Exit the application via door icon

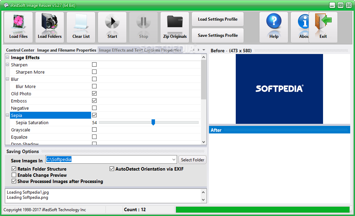(x=323, y=22)
